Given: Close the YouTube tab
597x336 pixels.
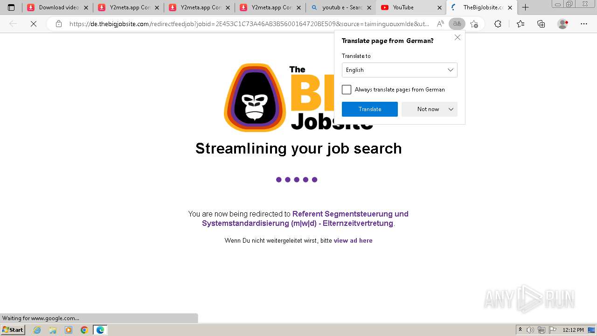Looking at the screenshot, I should pos(439,7).
